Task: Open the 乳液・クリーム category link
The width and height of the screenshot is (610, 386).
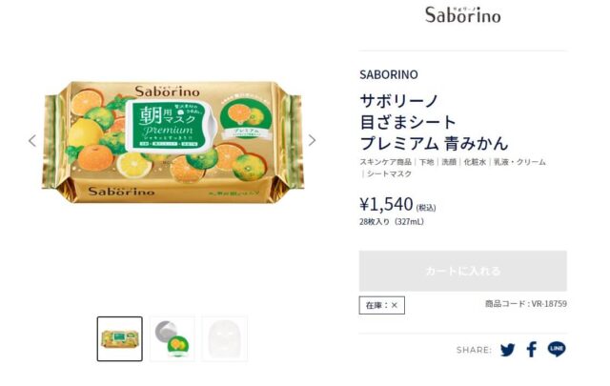Action: point(519,162)
